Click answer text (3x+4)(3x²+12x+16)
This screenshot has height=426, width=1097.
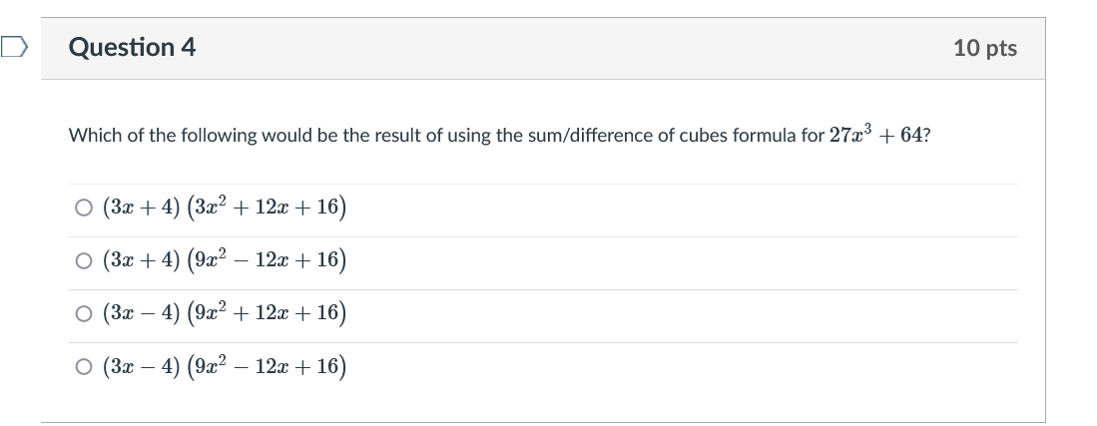pyautogui.click(x=224, y=209)
